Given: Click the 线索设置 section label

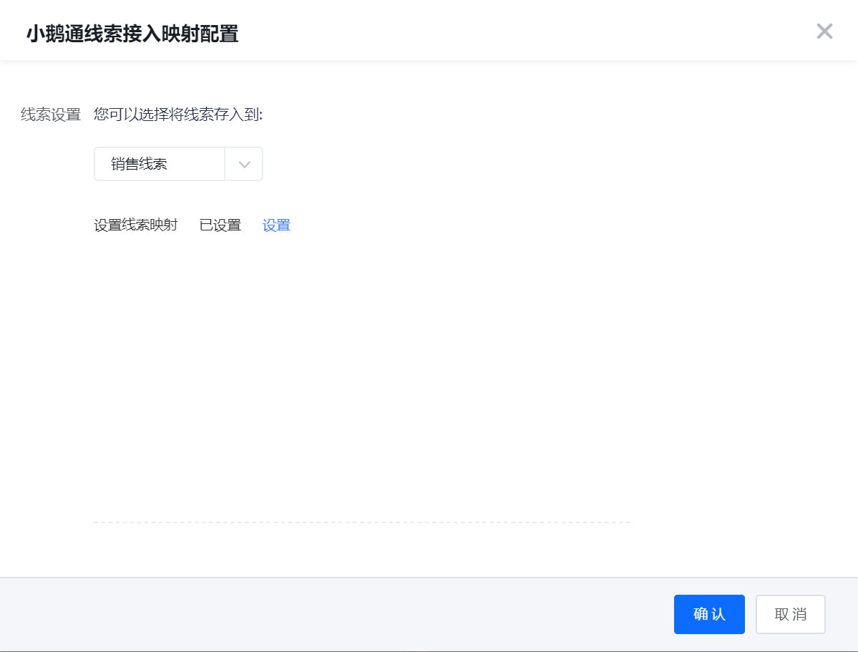Looking at the screenshot, I should [51, 115].
